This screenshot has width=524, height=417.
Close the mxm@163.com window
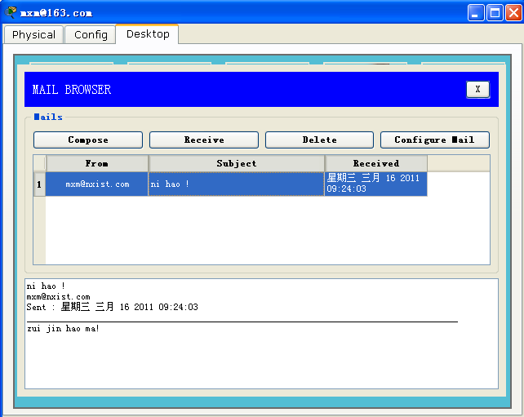point(513,13)
